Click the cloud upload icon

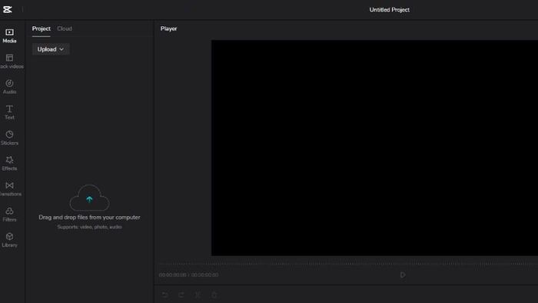90,198
